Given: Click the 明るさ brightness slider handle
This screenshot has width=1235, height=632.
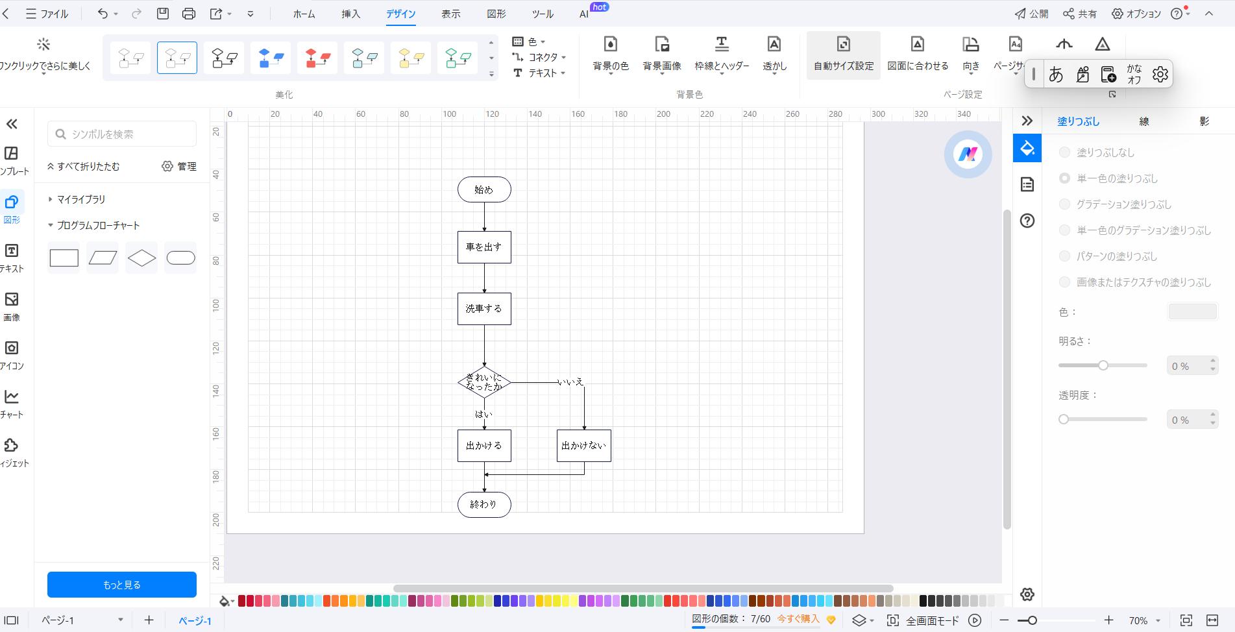Looking at the screenshot, I should click(1103, 365).
